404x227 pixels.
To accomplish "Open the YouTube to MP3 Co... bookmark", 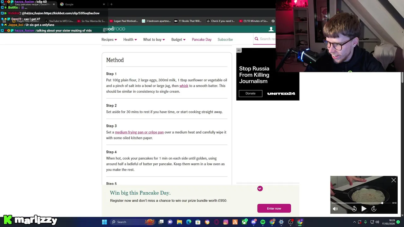I will pyautogui.click(x=59, y=21).
